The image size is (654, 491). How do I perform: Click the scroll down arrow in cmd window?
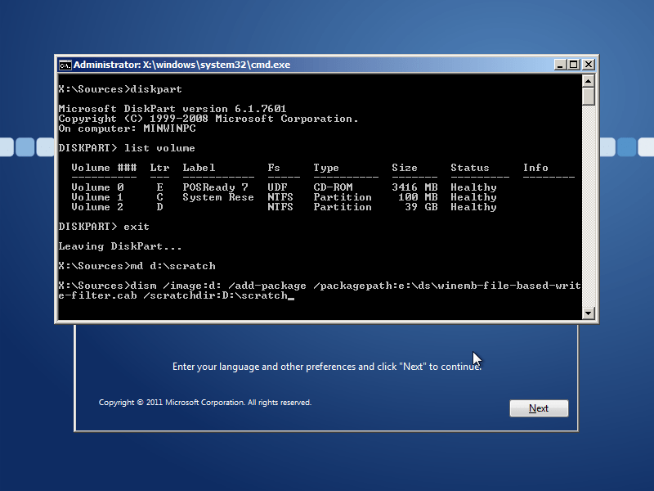pos(588,313)
